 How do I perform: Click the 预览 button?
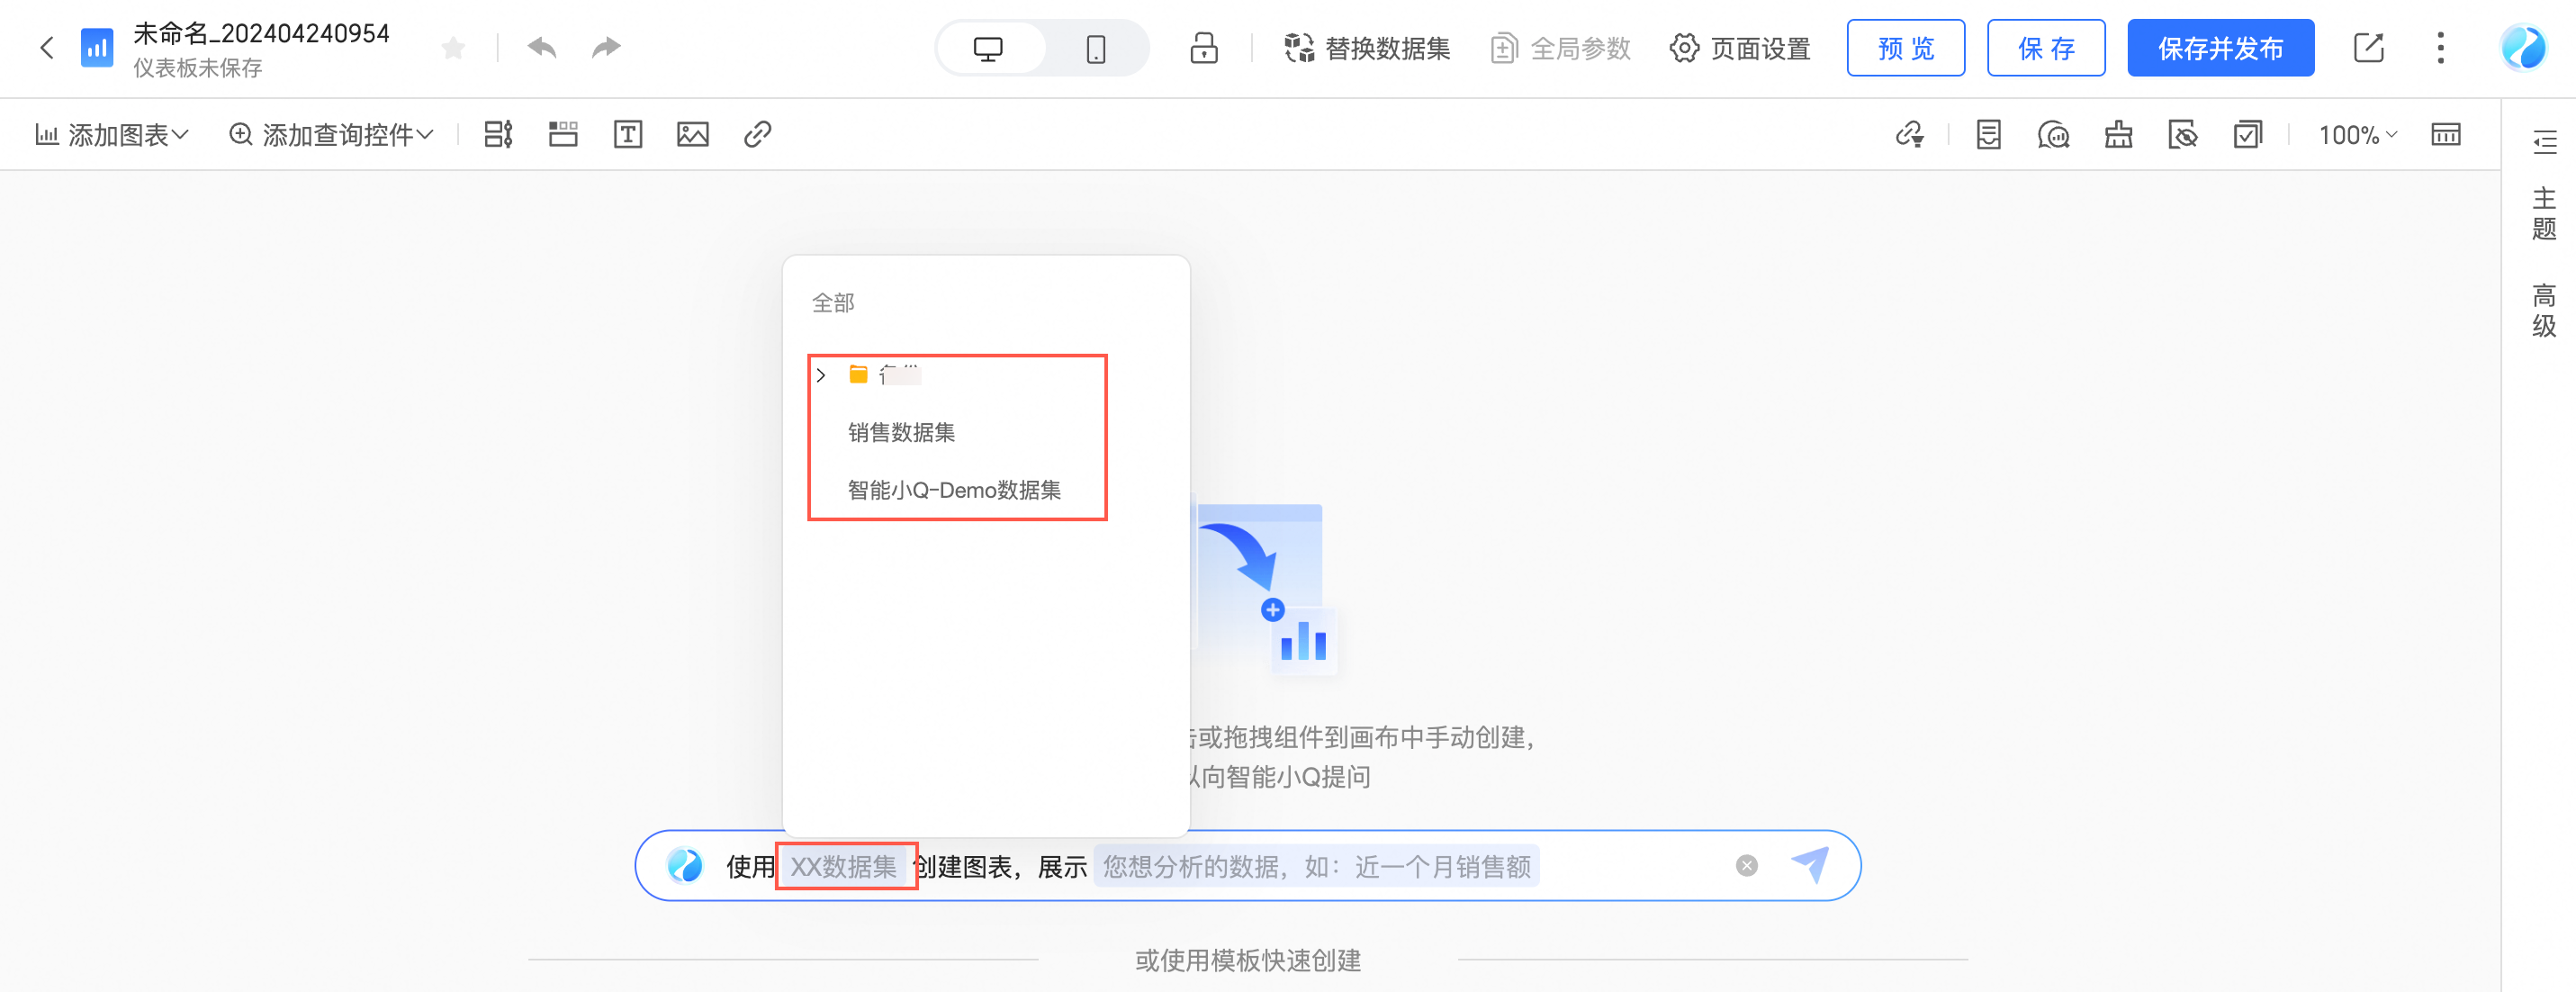pos(1905,48)
